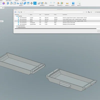The height and width of the screenshot is (100, 100).
Task: Click the Comments column header
Action: 65,15
